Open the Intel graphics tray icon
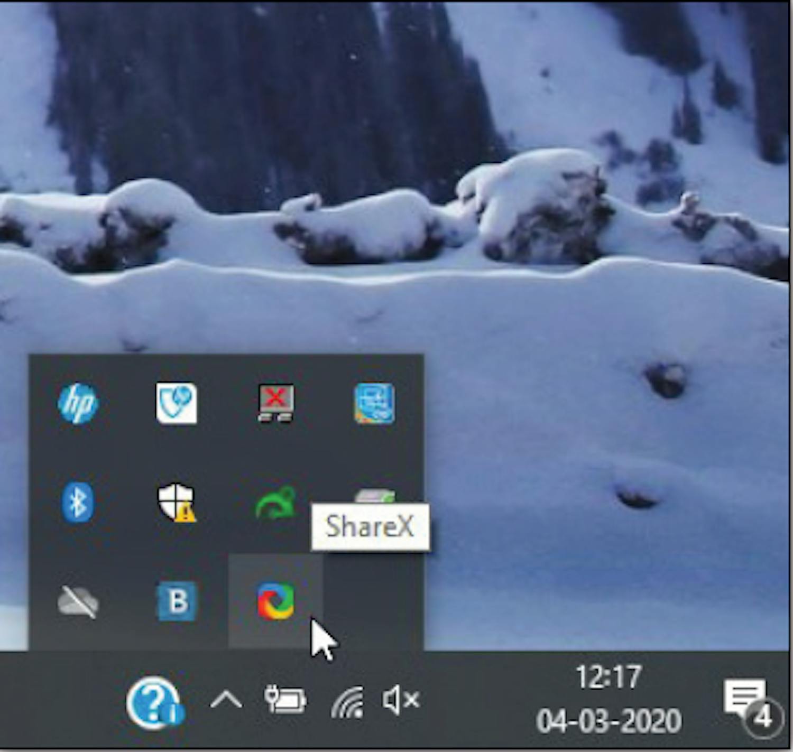The height and width of the screenshot is (752, 793). 374,404
